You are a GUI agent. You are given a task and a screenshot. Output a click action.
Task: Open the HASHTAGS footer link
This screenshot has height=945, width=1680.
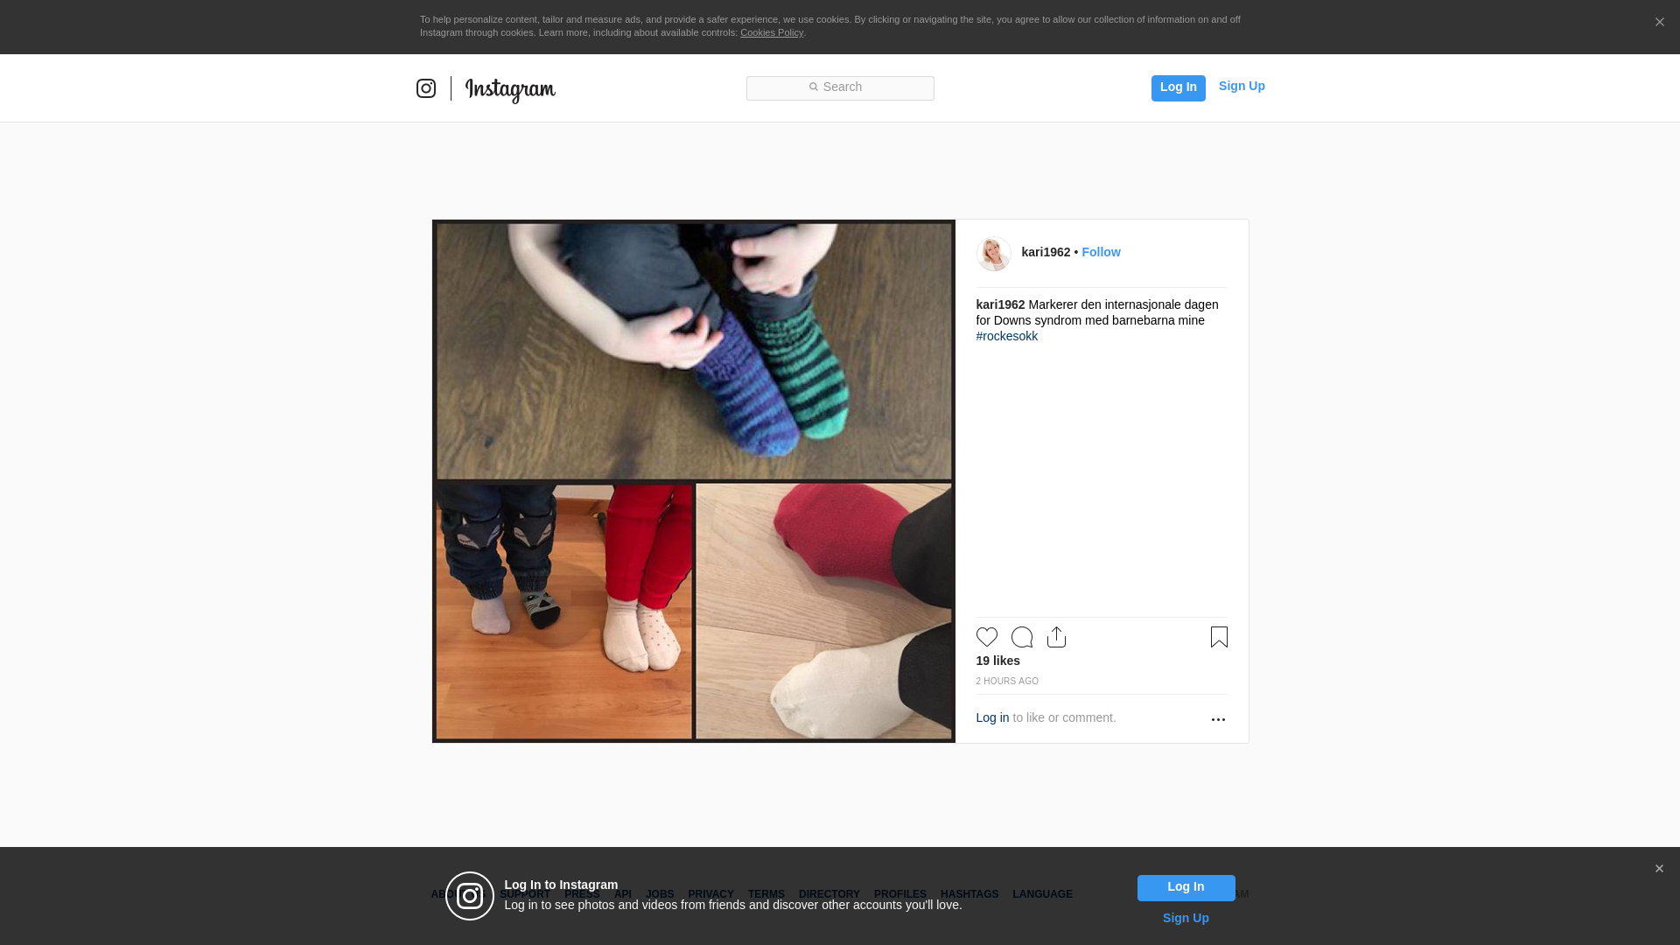(x=969, y=894)
